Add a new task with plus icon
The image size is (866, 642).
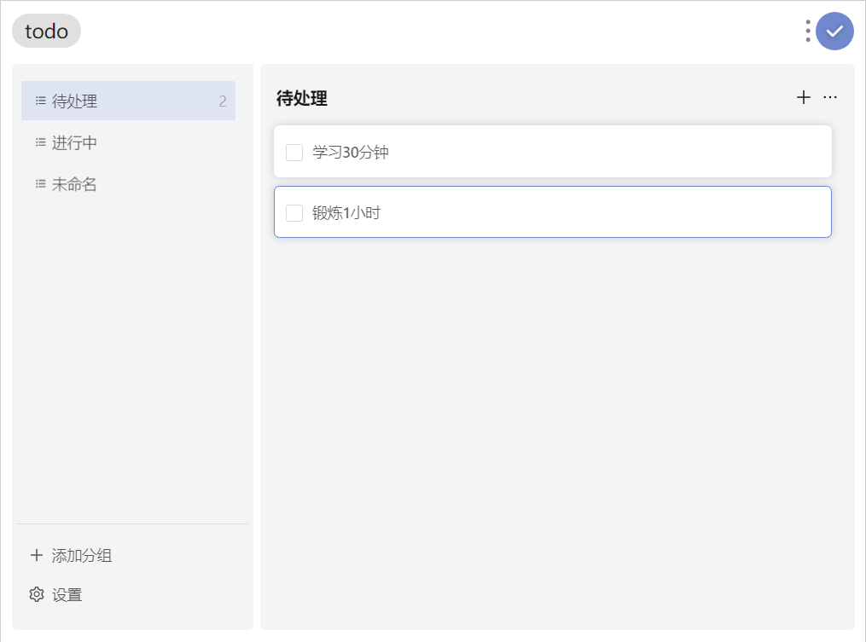pyautogui.click(x=804, y=98)
